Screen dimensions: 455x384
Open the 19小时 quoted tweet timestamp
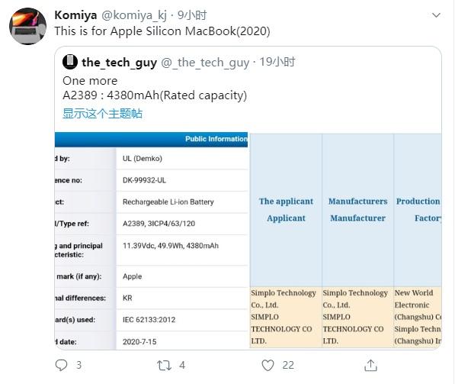[x=277, y=62]
